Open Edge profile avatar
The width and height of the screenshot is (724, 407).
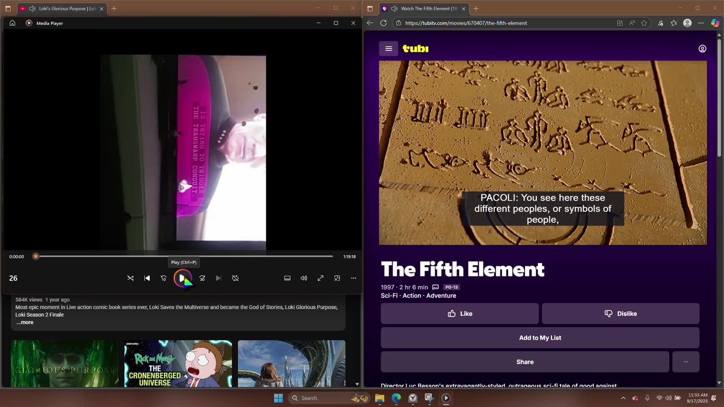[687, 23]
